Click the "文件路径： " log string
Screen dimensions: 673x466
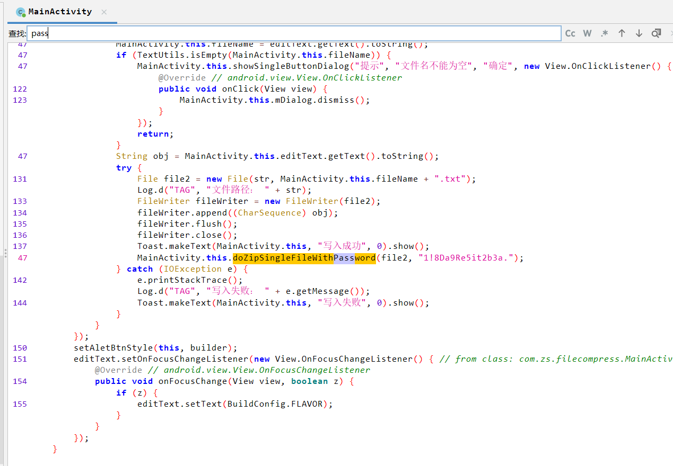[x=238, y=190]
